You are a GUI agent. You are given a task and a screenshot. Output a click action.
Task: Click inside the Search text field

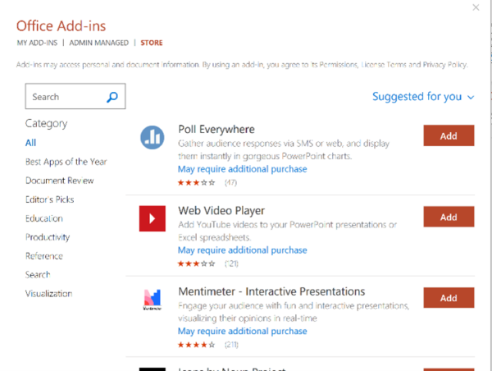click(66, 97)
